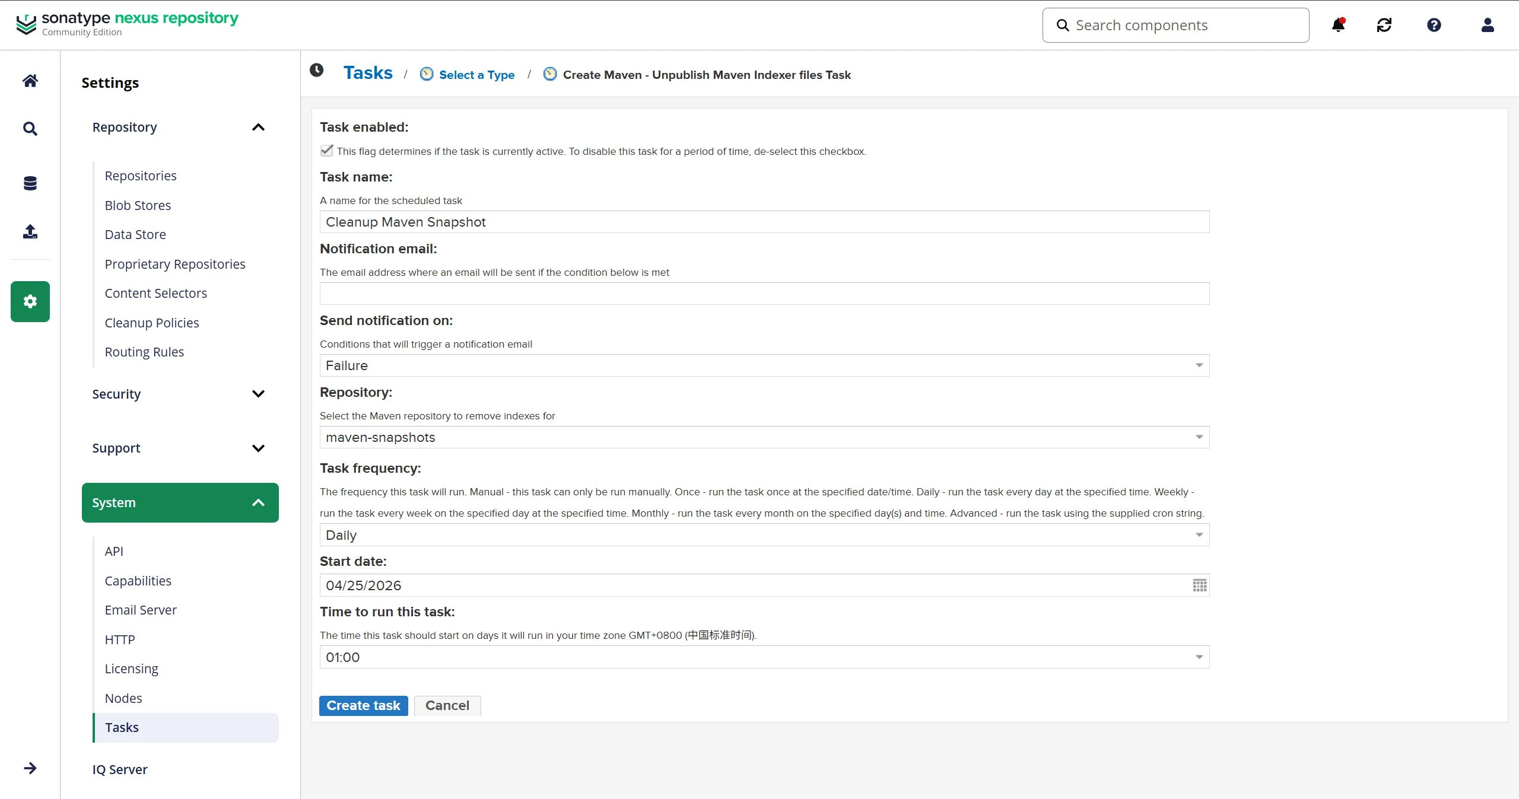Open the API settings page
This screenshot has height=799, width=1519.
(x=114, y=552)
